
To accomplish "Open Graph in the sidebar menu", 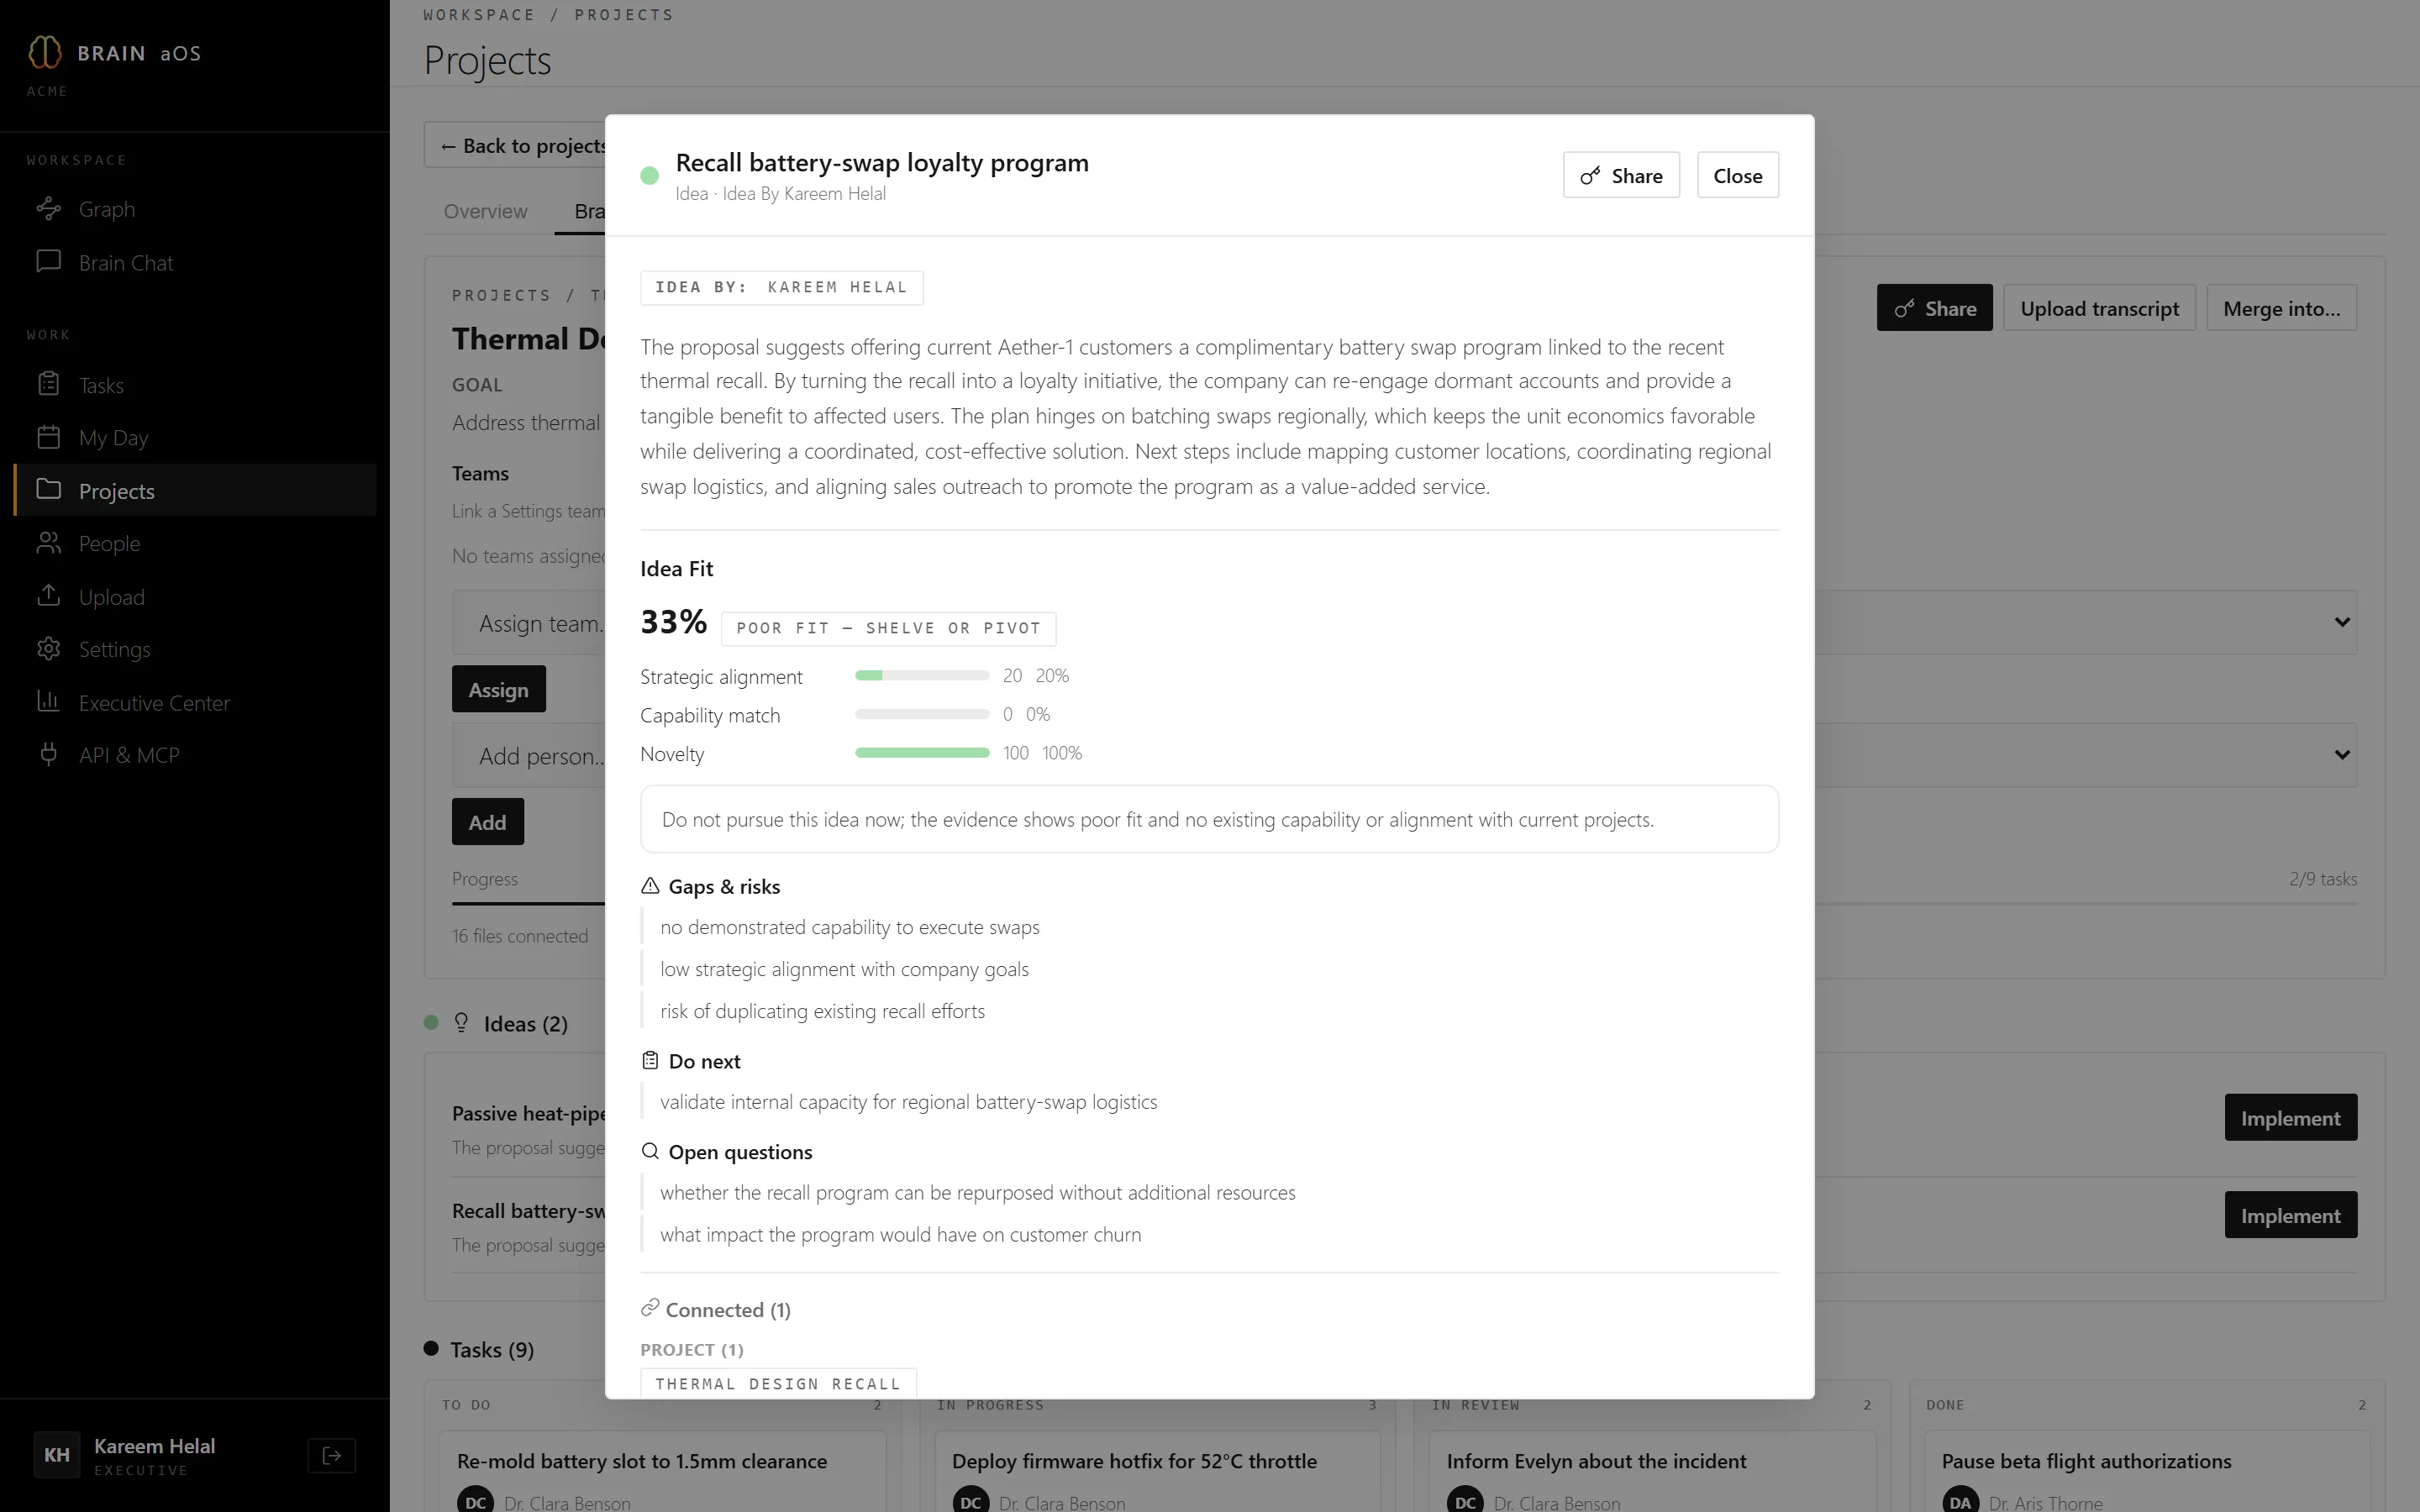I will point(195,209).
